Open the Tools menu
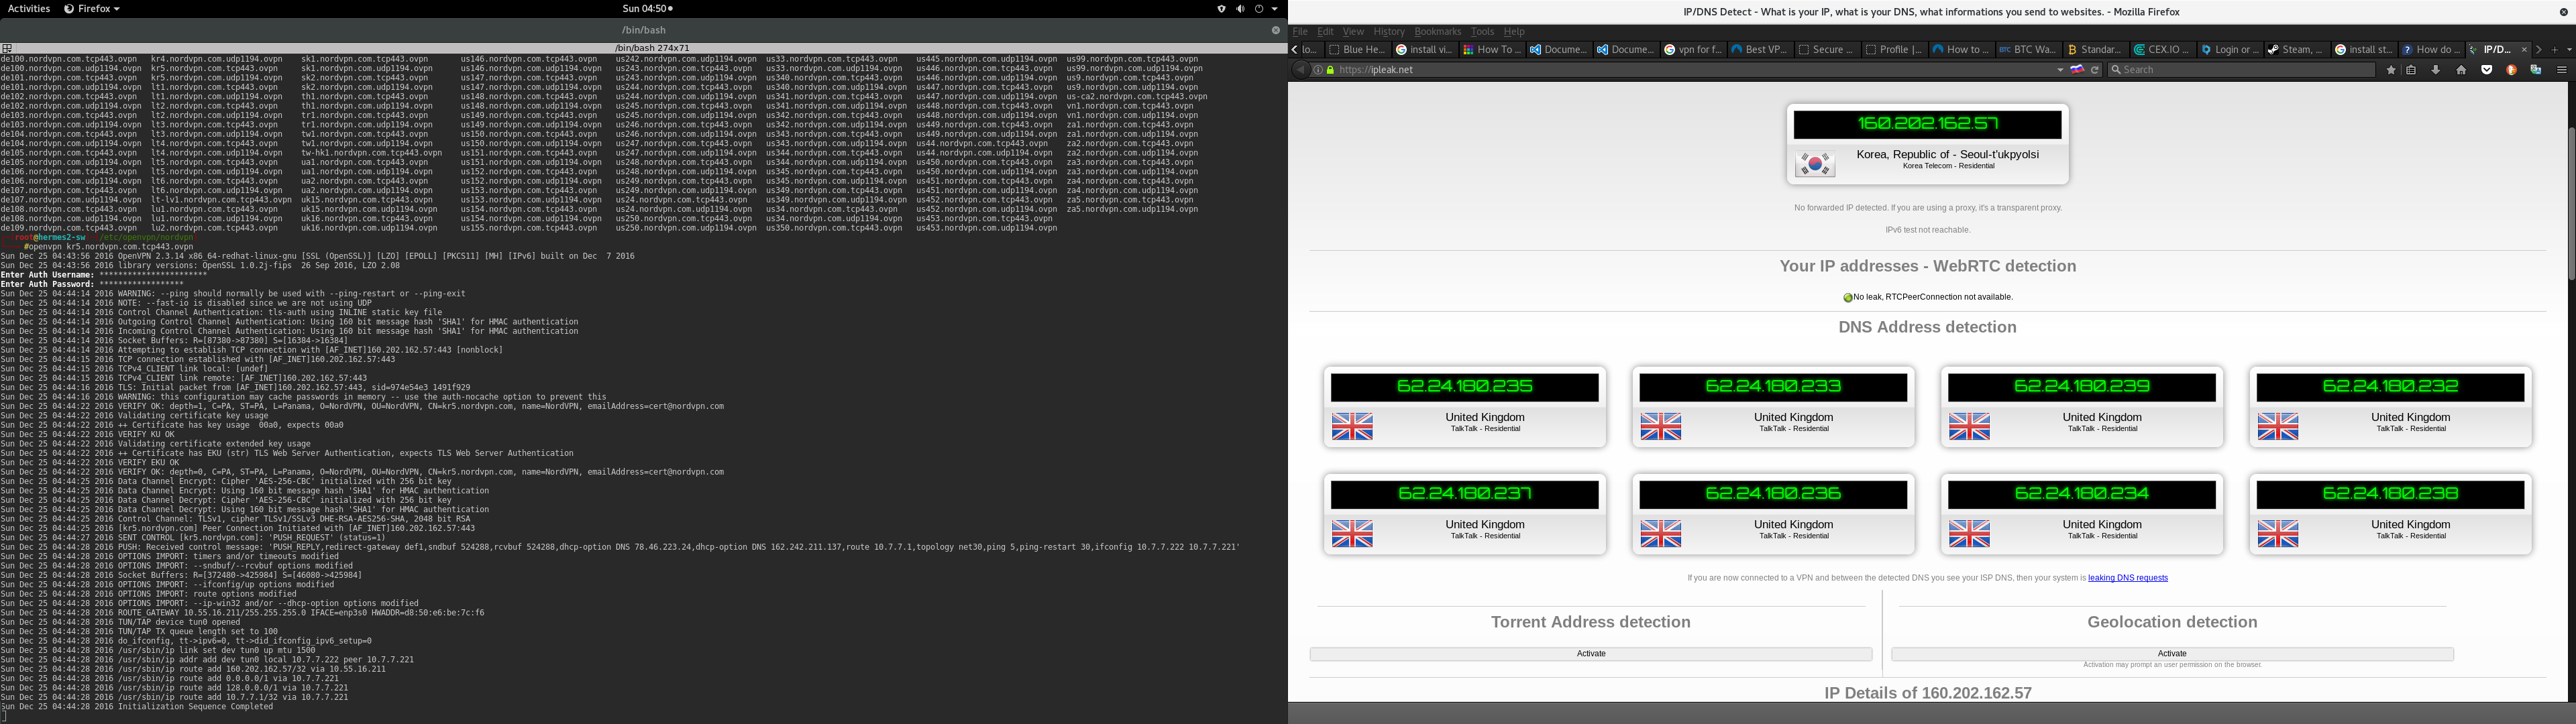Screen dimensions: 2576x724 [1482, 32]
